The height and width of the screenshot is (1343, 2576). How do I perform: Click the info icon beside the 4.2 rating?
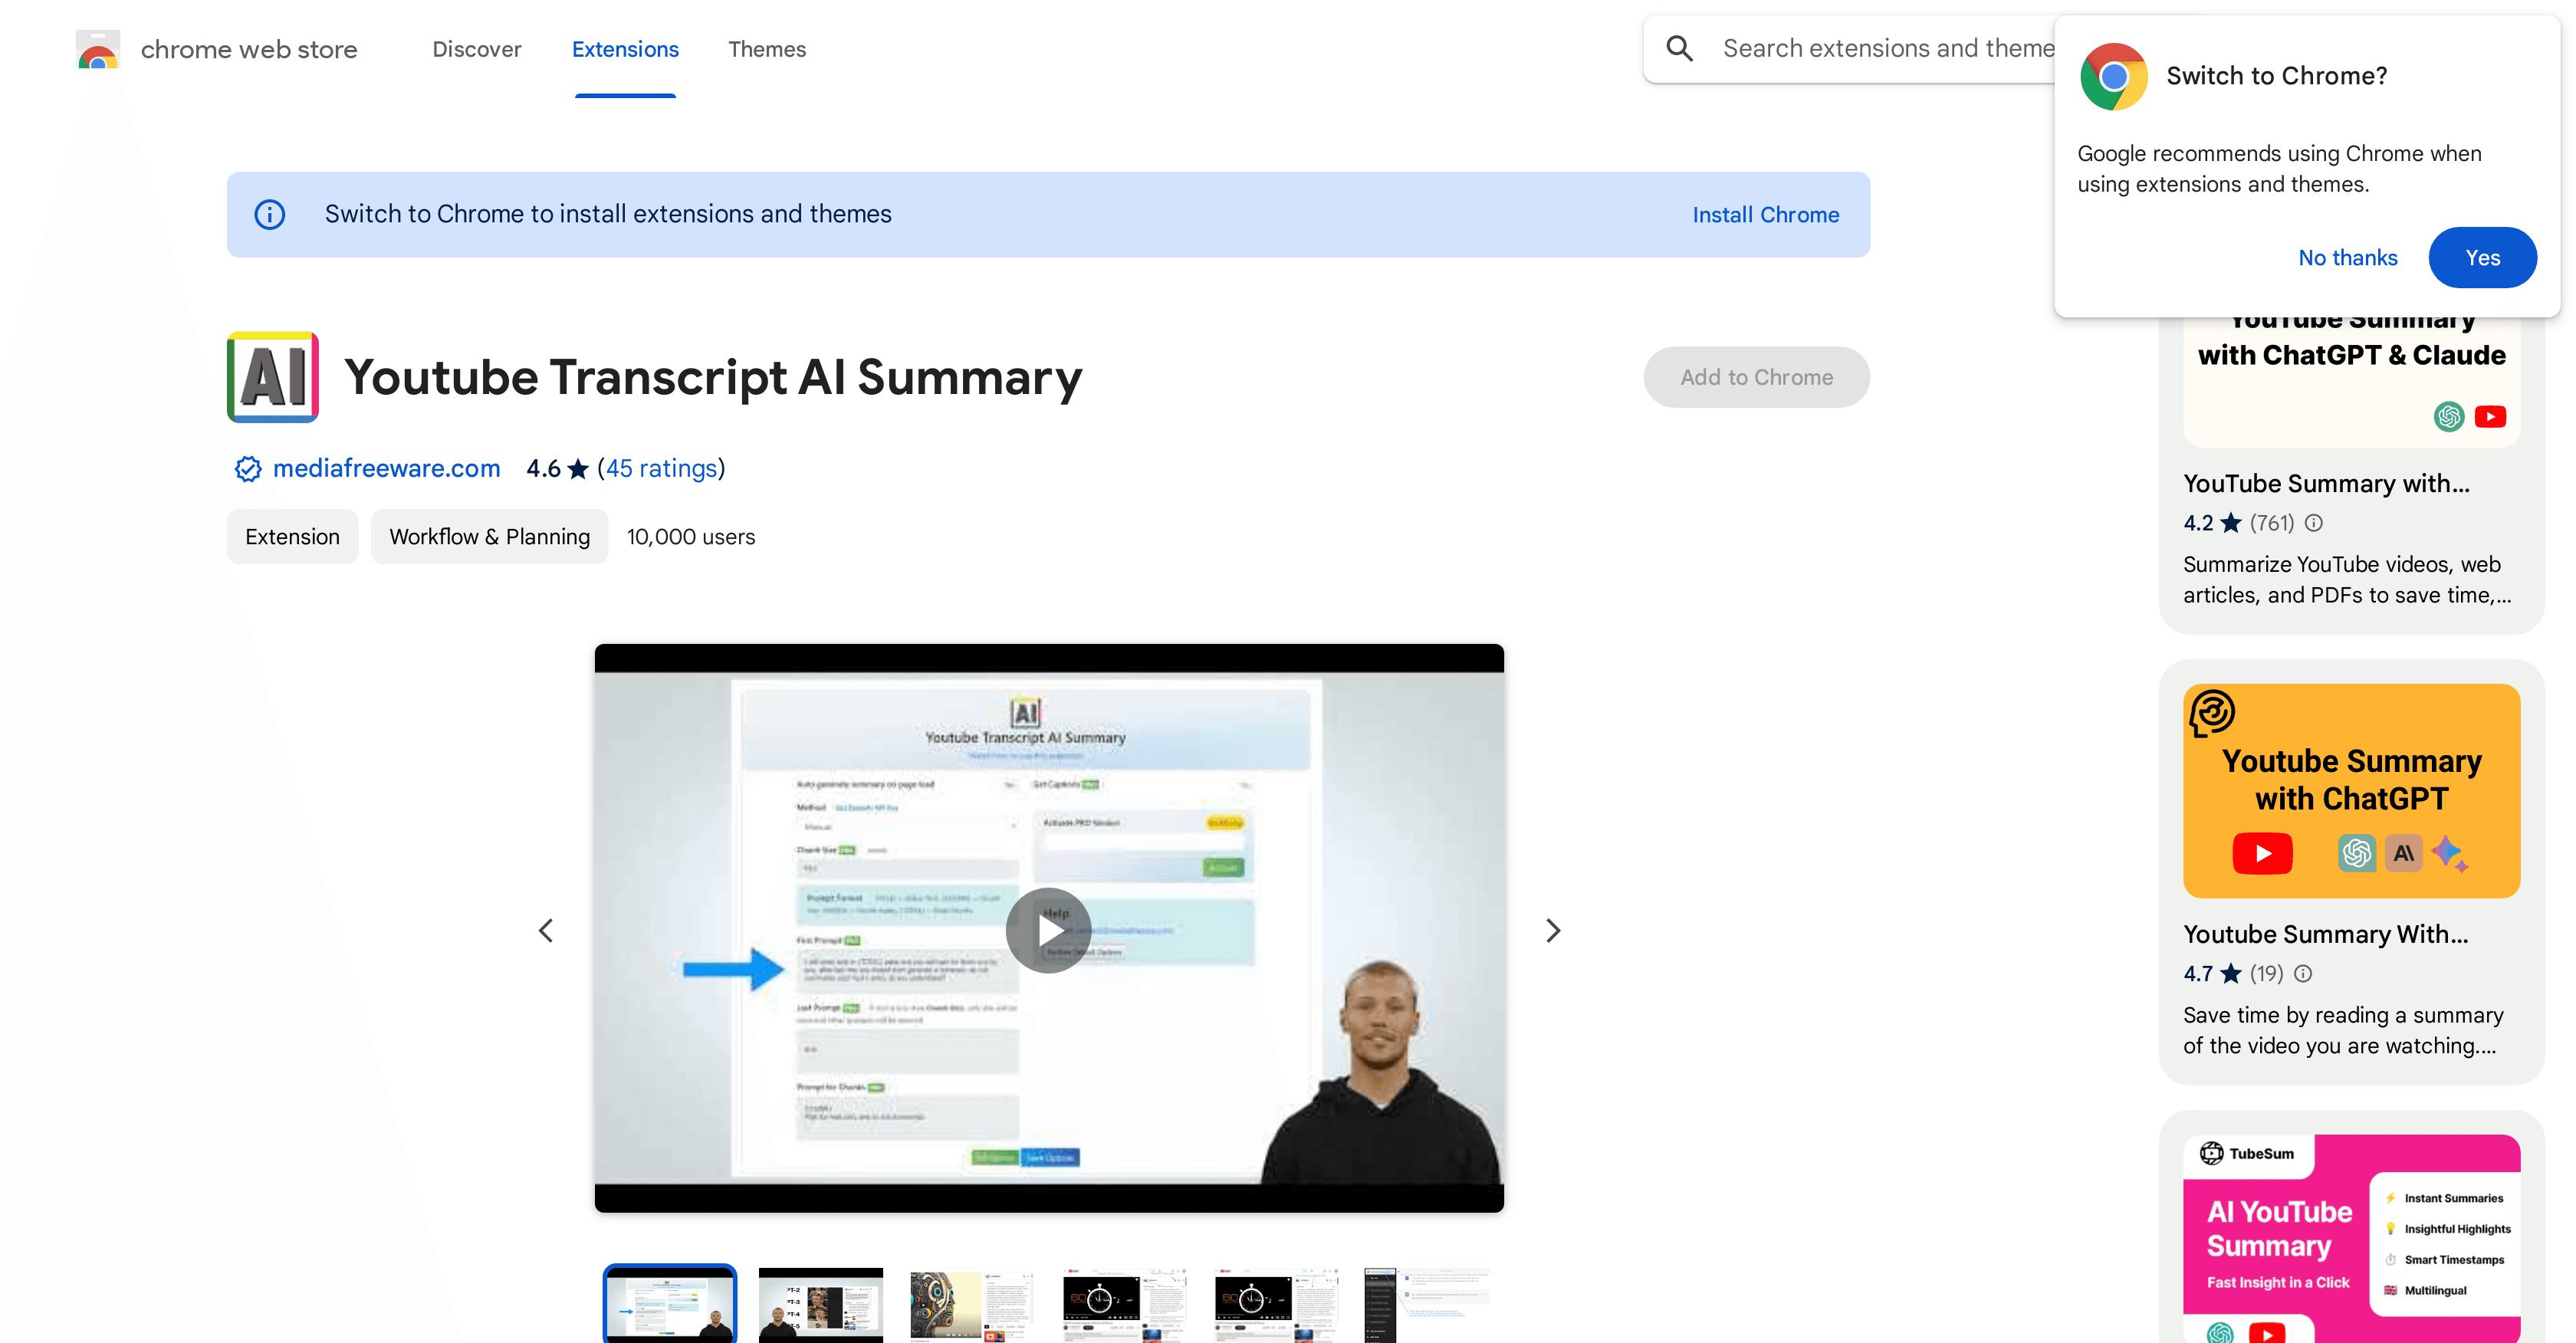click(x=2314, y=522)
